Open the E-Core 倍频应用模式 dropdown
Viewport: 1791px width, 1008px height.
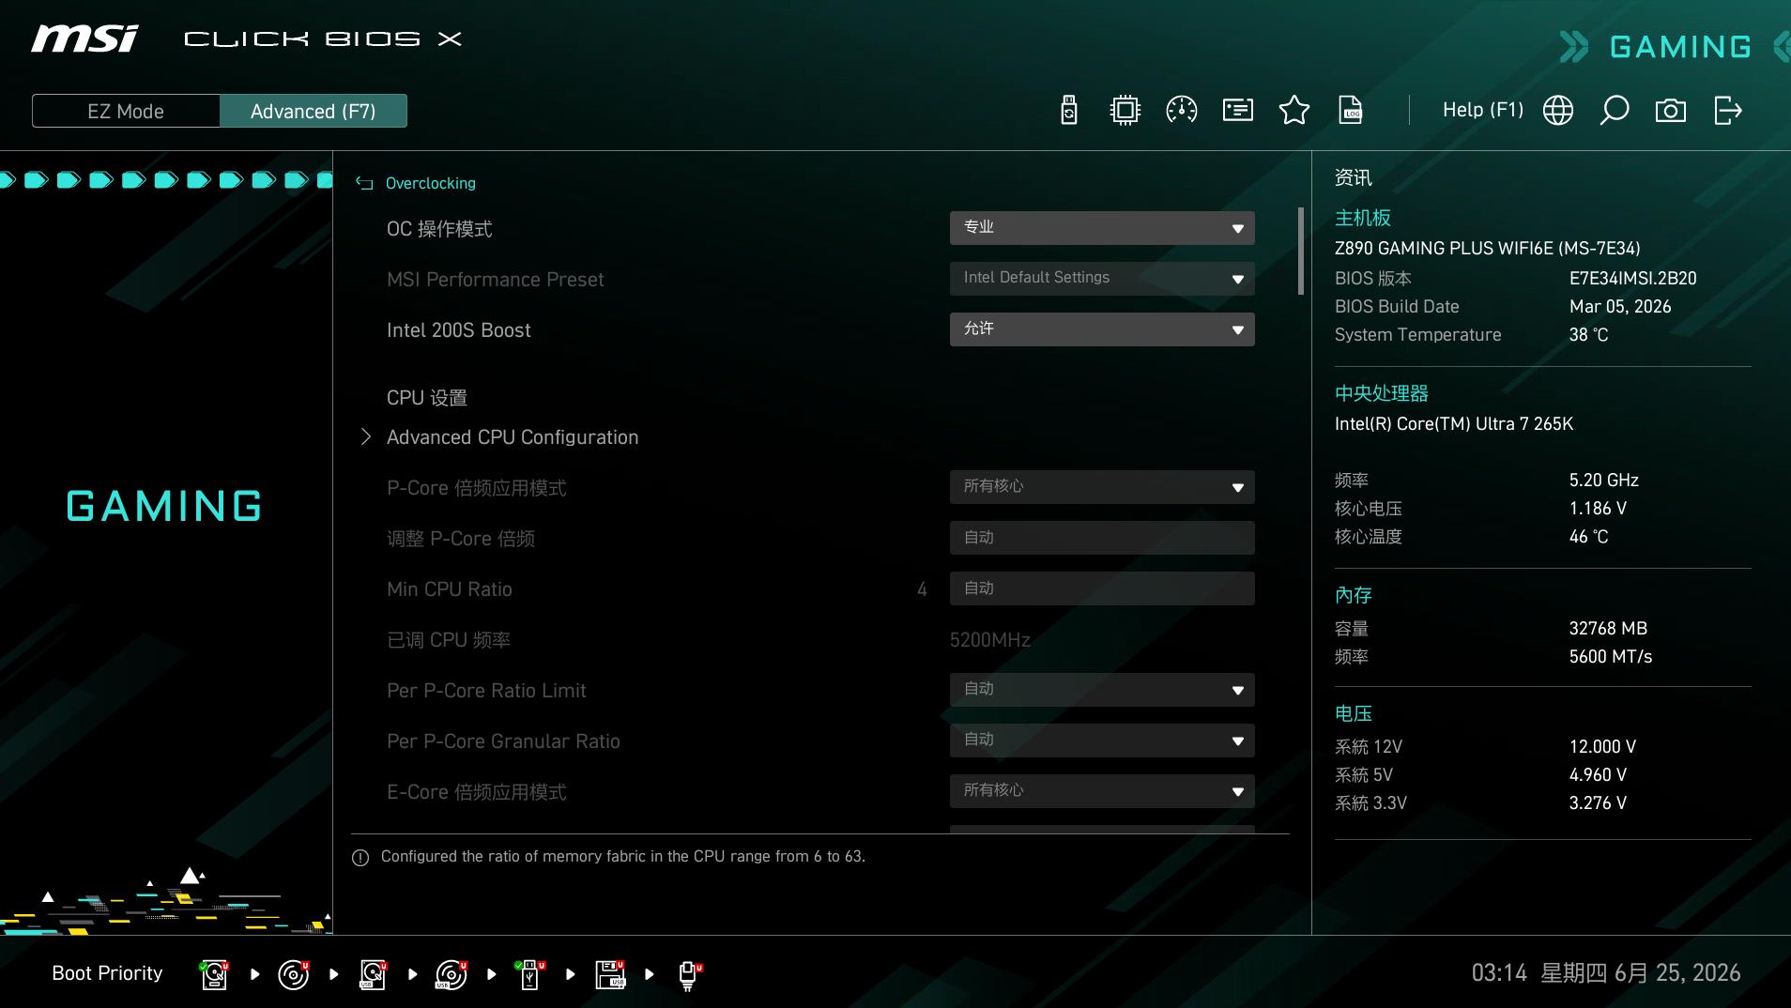tap(1102, 791)
